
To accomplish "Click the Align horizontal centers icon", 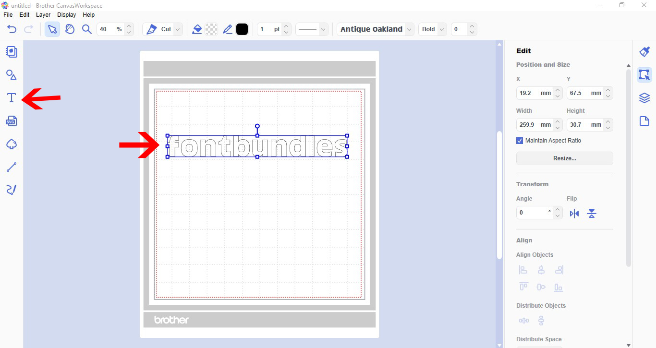I will point(541,270).
